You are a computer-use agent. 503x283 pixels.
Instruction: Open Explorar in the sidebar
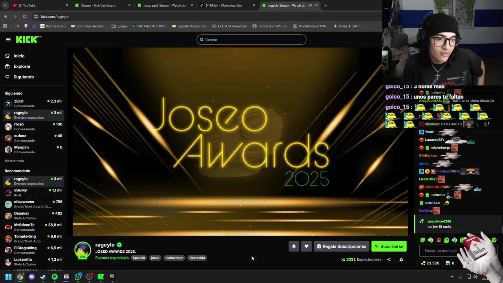pyautogui.click(x=22, y=66)
